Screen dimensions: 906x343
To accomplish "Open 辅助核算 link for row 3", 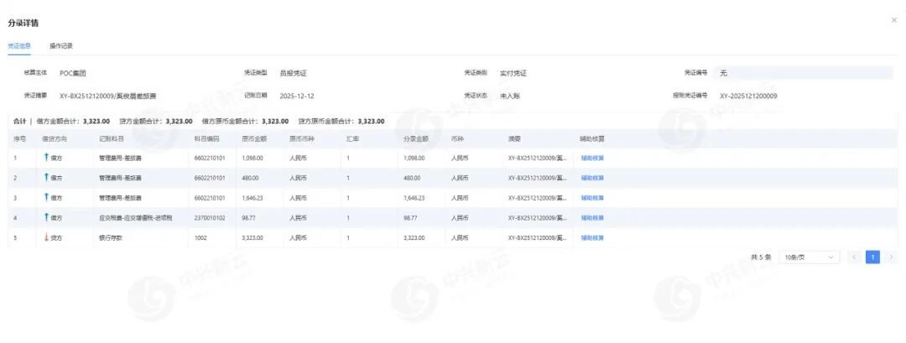I will [592, 197].
